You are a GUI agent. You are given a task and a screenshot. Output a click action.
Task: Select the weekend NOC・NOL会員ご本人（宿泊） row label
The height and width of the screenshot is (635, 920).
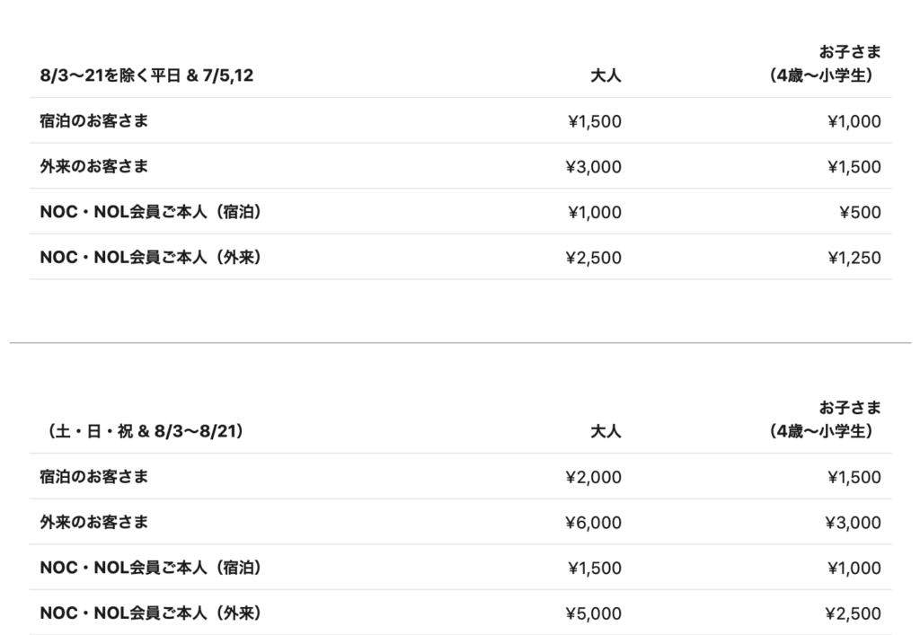click(x=151, y=569)
